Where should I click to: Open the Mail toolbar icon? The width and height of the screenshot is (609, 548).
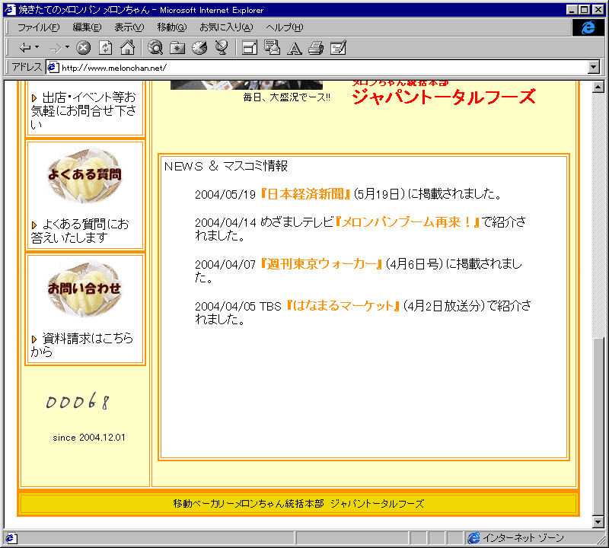pos(272,48)
